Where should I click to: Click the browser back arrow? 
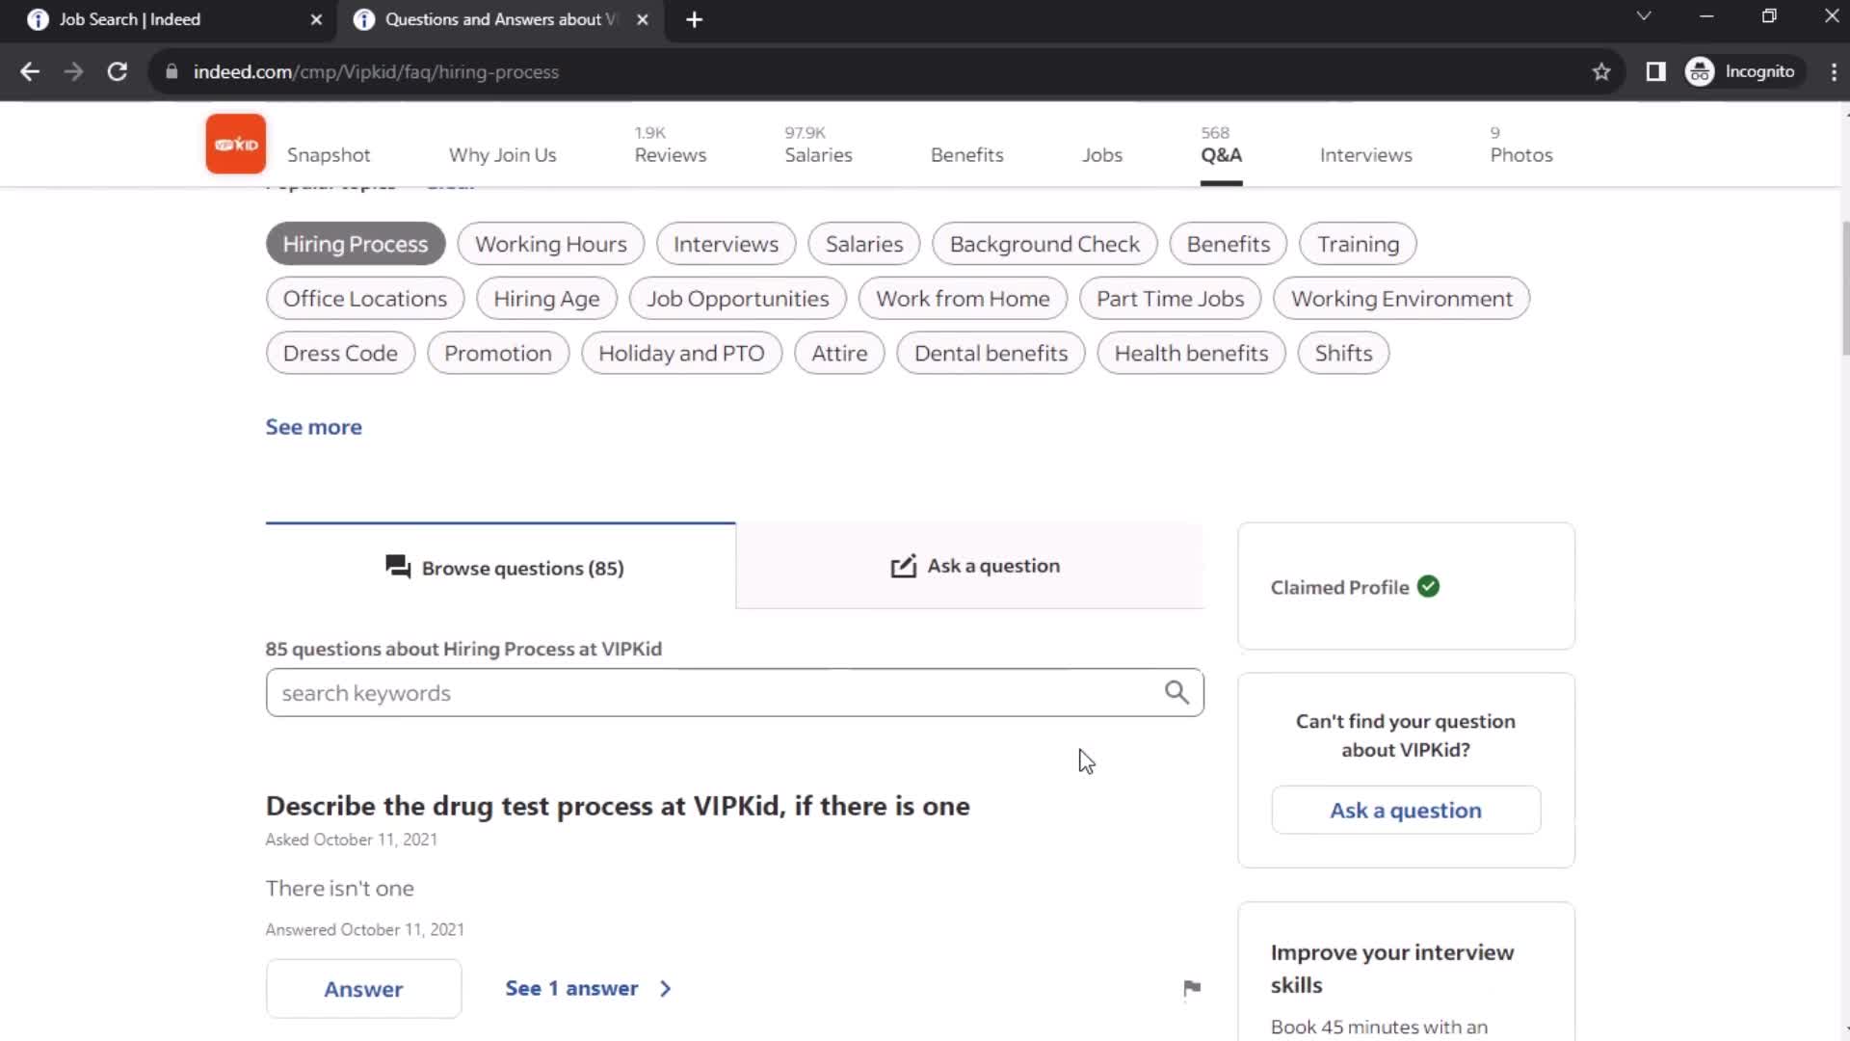point(30,71)
